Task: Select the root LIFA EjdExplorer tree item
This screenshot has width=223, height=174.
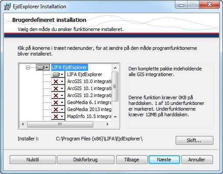Action: (x=69, y=67)
